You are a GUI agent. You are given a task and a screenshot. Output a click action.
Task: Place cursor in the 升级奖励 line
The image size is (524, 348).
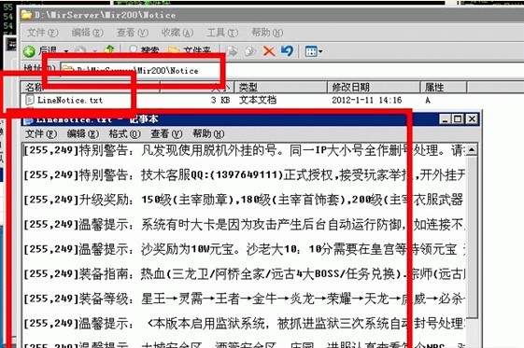point(244,200)
